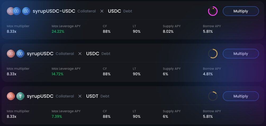Viewport: 266px width, 126px height.
Task: Click the 7.39% Max Leverage APY value
Action: 57,116
